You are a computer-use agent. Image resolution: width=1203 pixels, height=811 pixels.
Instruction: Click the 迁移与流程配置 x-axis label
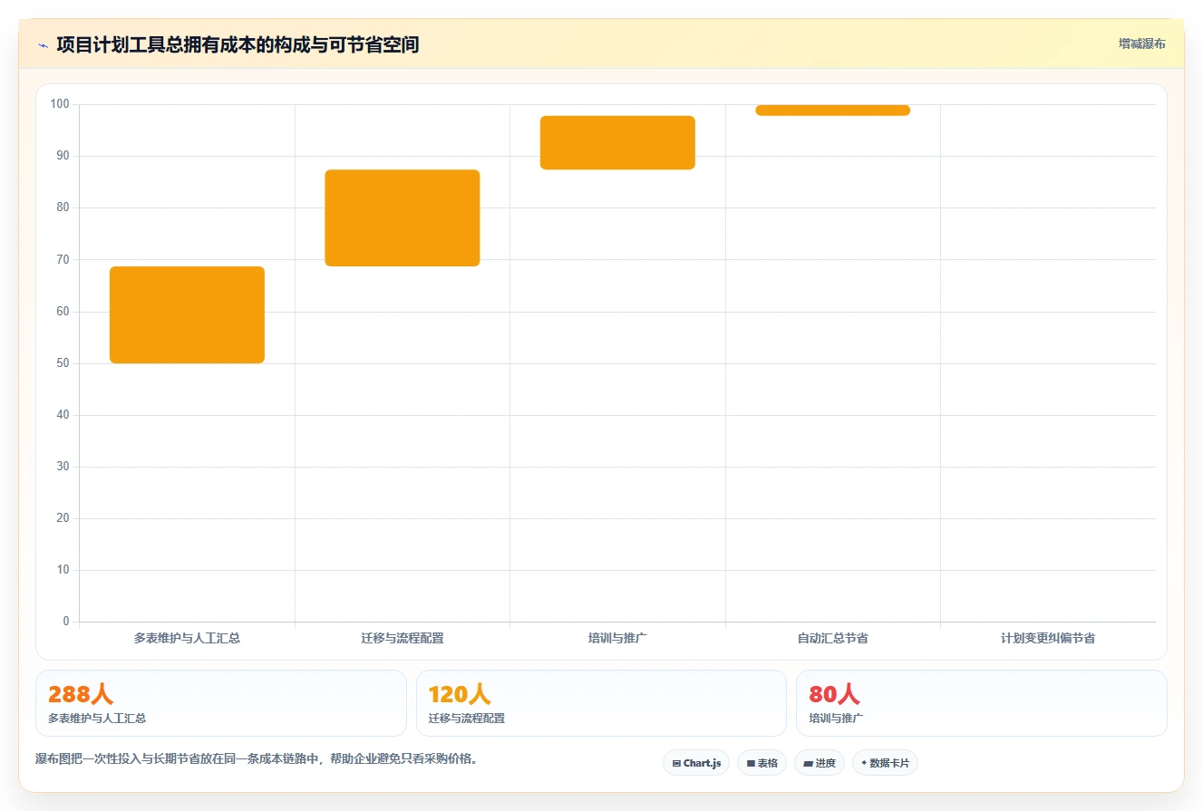[x=403, y=638]
